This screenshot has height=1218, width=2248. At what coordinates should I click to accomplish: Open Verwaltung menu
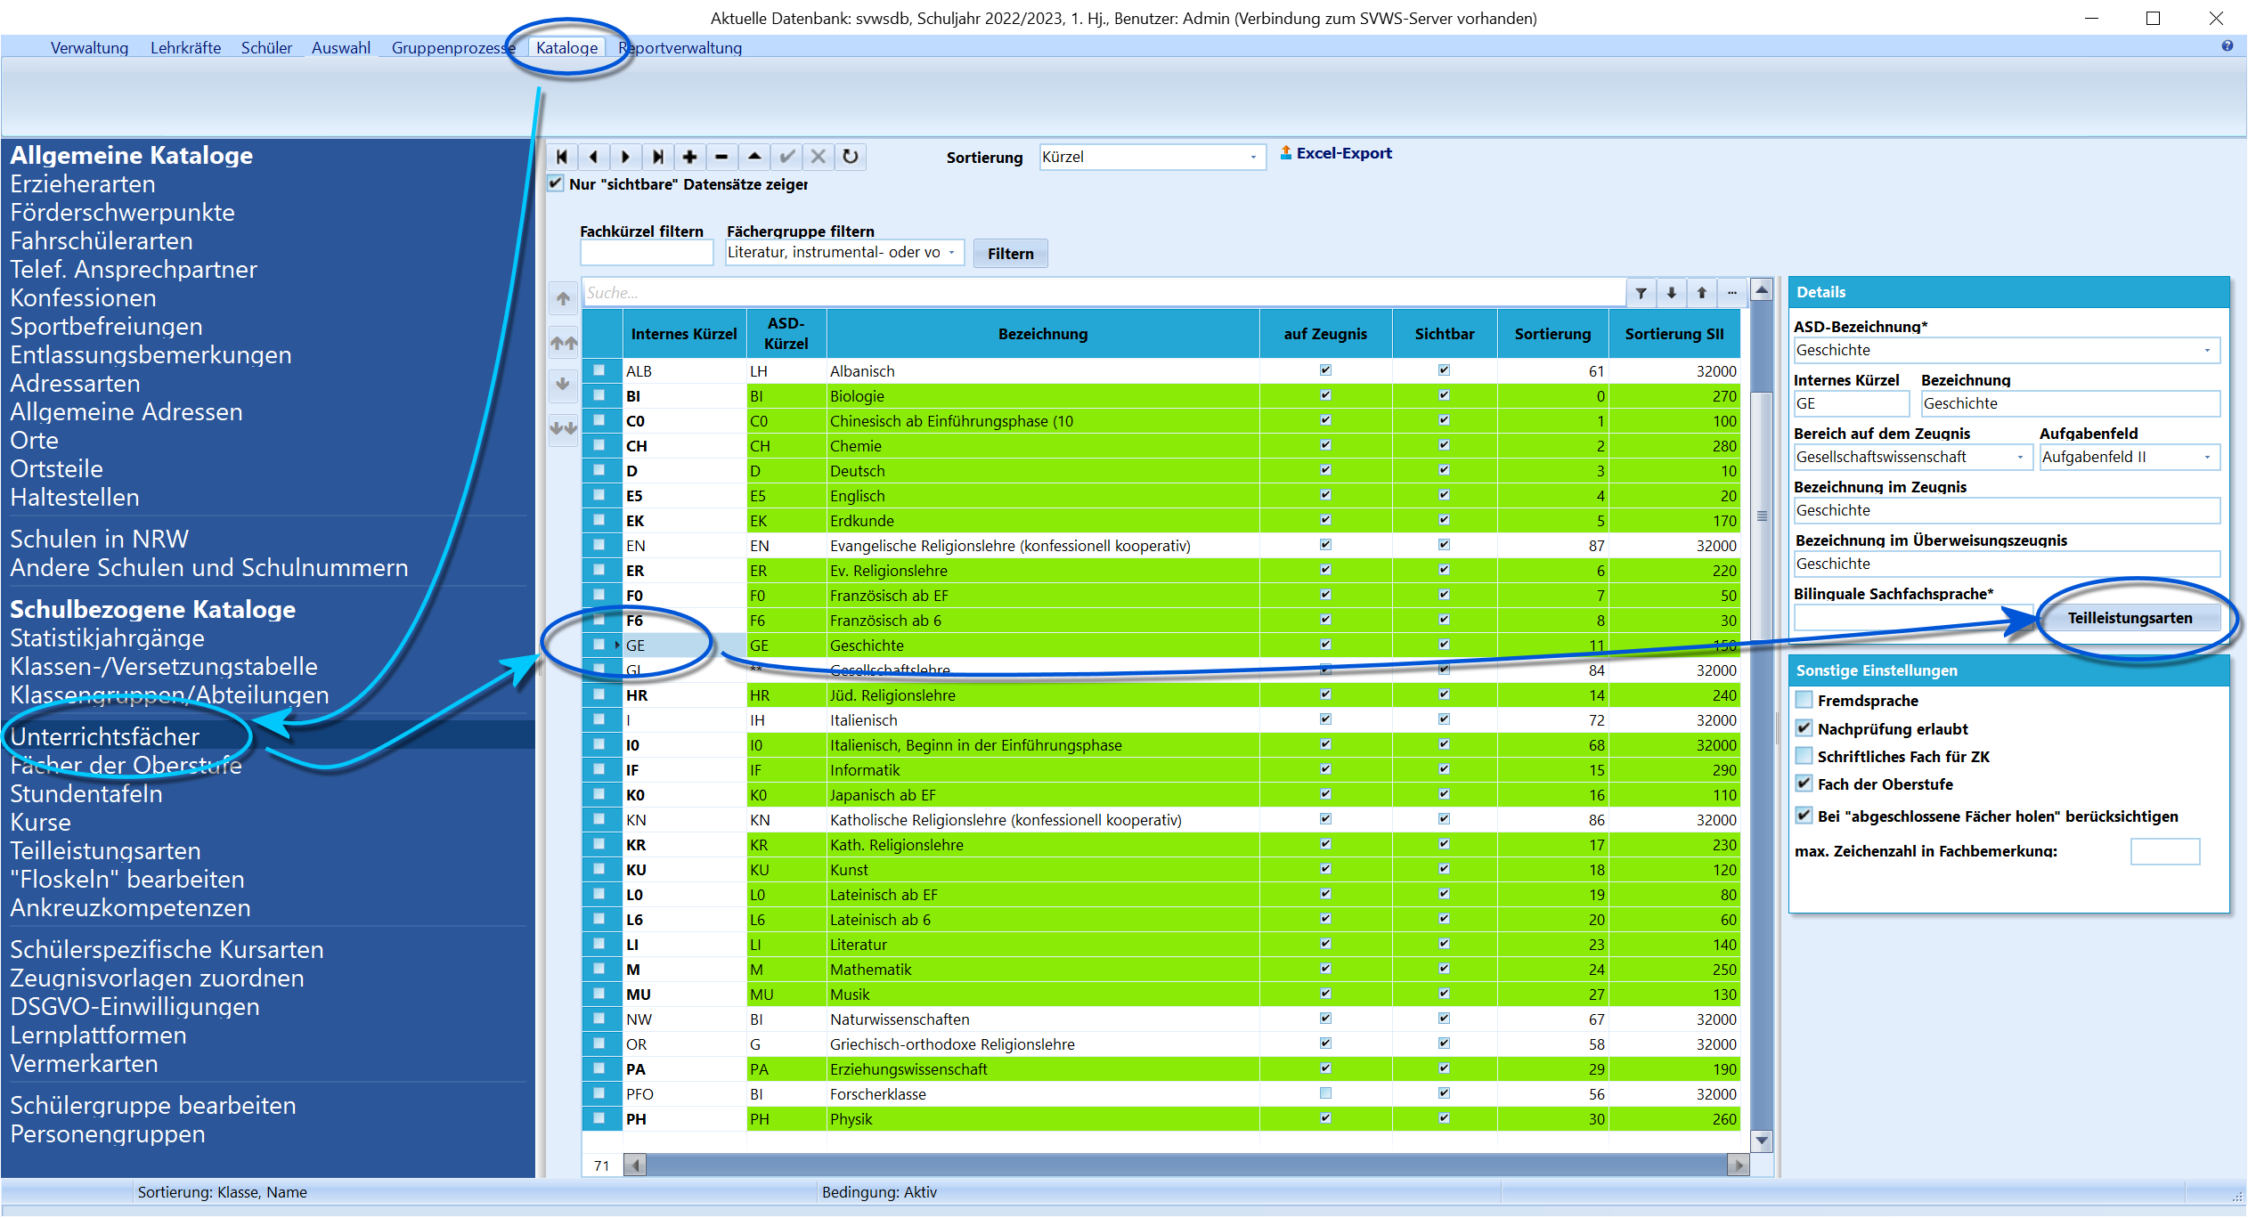coord(89,48)
